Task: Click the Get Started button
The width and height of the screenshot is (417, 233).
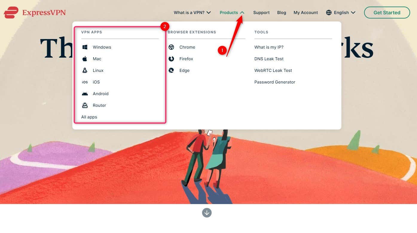Action: click(387, 13)
